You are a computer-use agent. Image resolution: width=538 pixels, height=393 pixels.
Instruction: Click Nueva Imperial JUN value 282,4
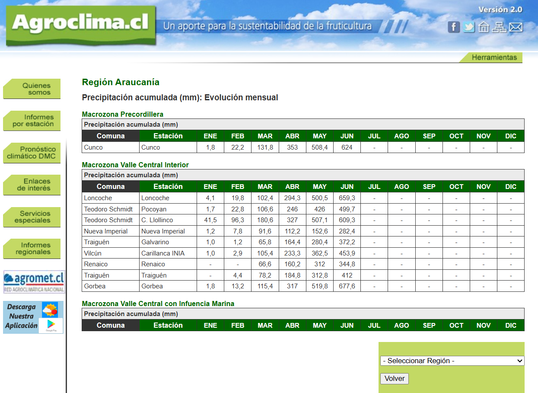(347, 231)
